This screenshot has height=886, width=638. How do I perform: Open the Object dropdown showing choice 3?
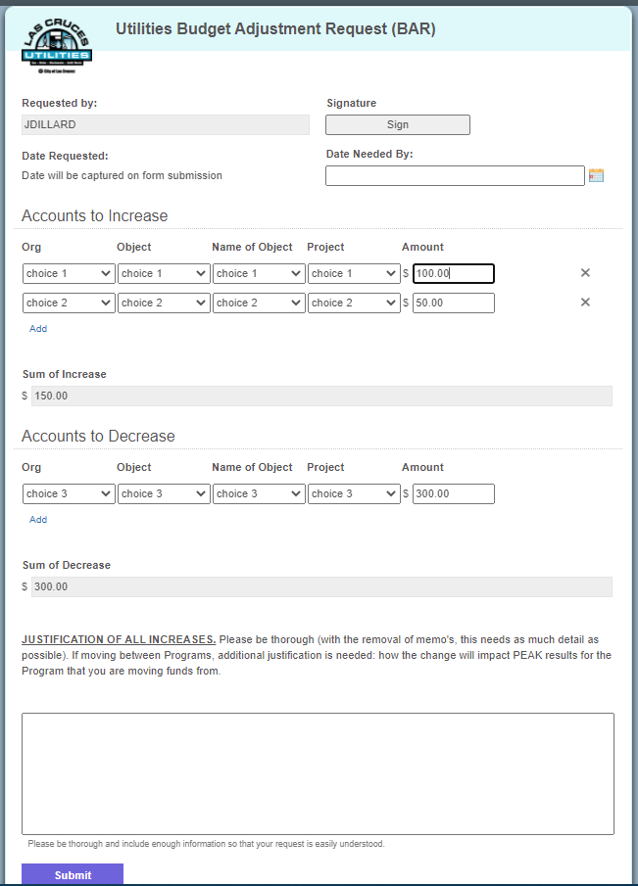tap(164, 493)
